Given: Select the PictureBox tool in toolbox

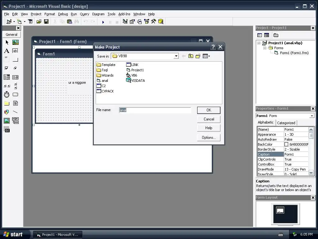Looking at the screenshot, I should click(16, 42).
